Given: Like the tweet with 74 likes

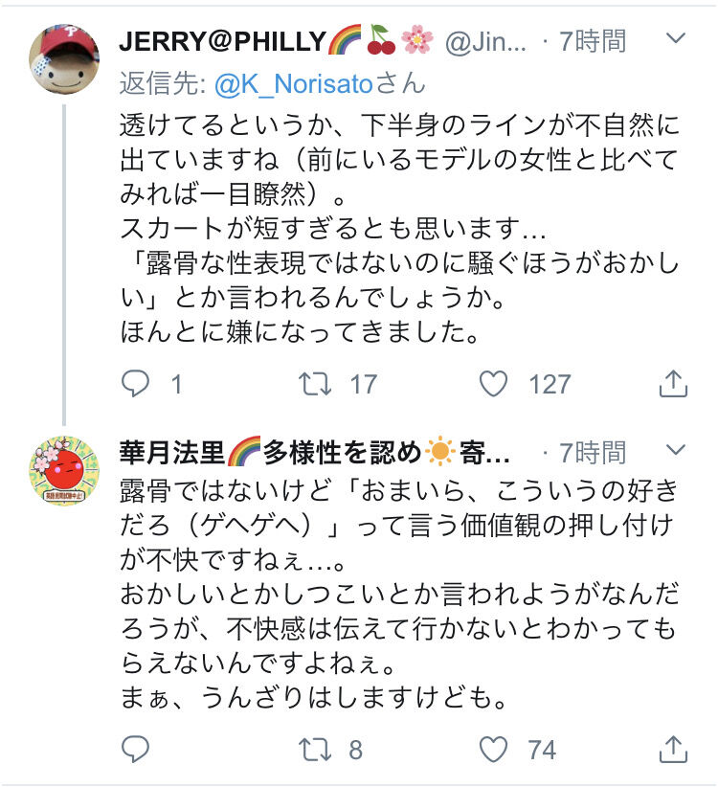Looking at the screenshot, I should [494, 750].
